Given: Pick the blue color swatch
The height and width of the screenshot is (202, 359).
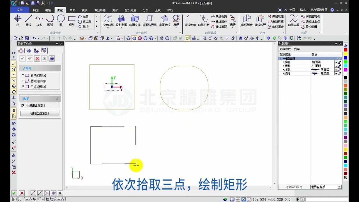Looking at the screenshot, I should 346,58.
